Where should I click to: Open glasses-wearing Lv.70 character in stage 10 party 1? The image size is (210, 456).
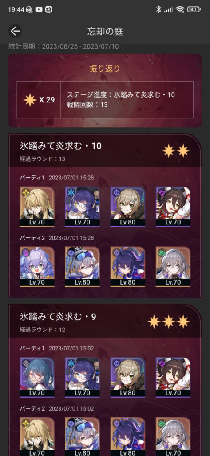[83, 207]
